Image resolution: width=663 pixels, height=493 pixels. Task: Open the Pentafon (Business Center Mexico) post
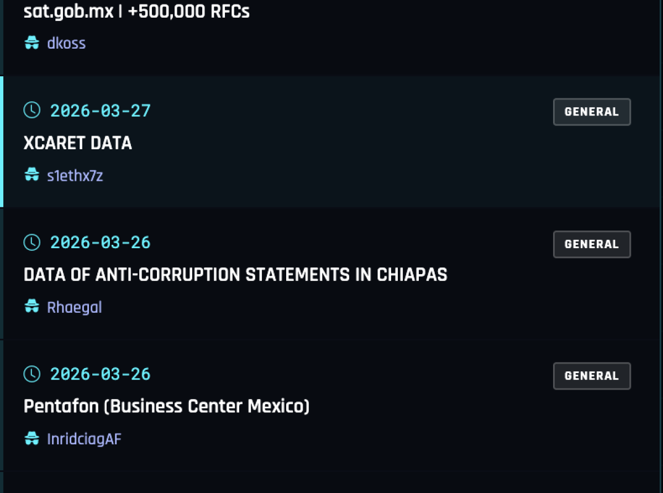(166, 407)
